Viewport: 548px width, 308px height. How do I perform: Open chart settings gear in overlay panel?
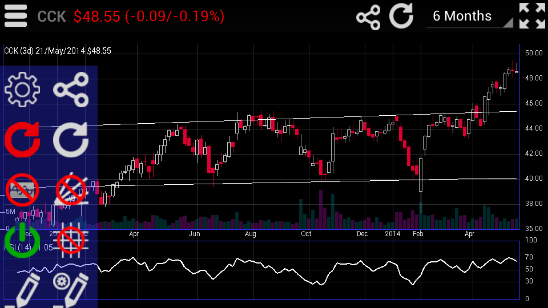[22, 90]
